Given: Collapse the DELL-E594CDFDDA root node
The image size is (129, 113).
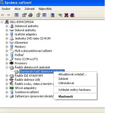Looking at the screenshot, I should [2, 22].
